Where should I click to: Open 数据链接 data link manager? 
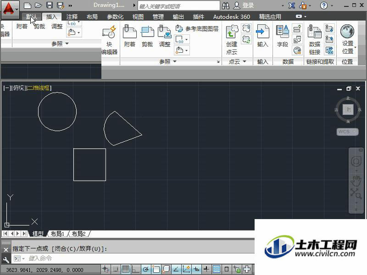pos(315,40)
